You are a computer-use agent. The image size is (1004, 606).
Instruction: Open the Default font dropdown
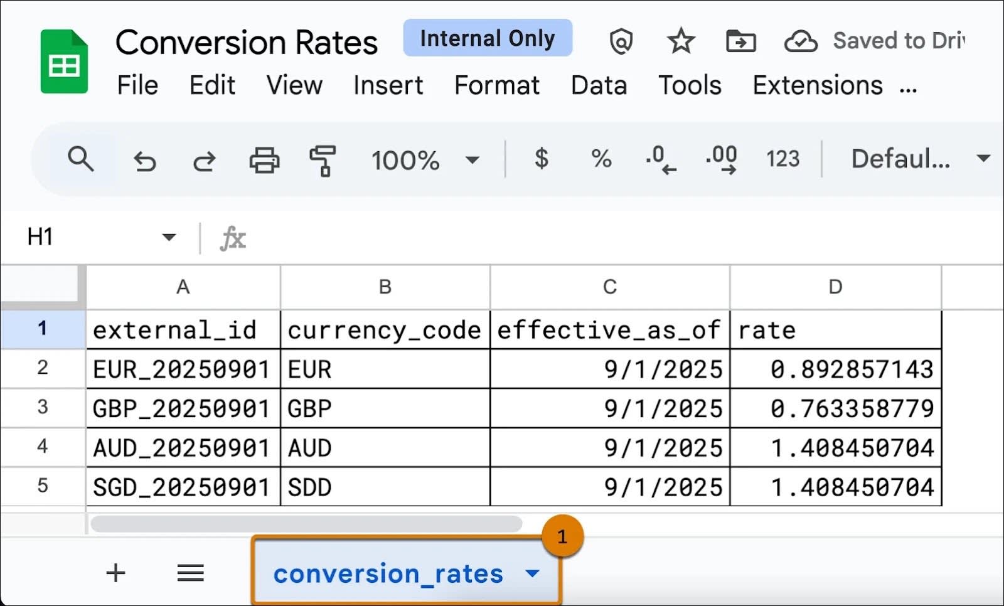[921, 159]
